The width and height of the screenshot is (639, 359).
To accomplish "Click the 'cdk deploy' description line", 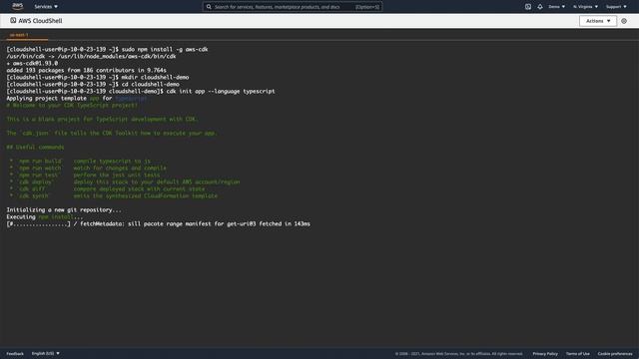I will tap(125, 181).
